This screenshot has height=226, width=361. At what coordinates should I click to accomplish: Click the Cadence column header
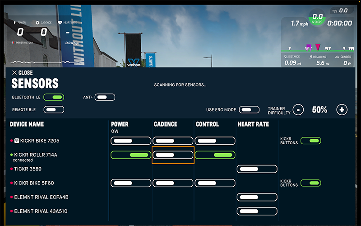165,124
